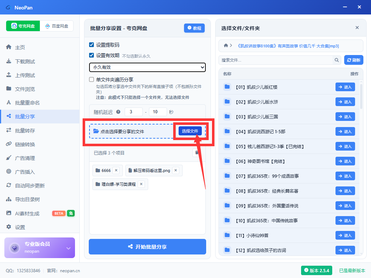Select 批量分享 in the sidebar

[40, 117]
